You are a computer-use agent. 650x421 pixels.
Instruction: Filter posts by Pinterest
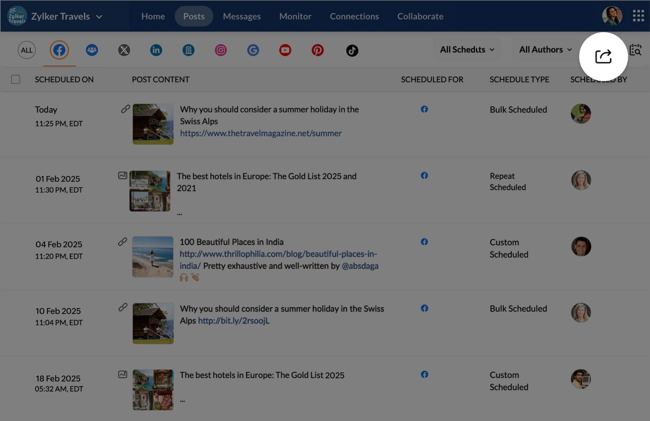tap(317, 50)
